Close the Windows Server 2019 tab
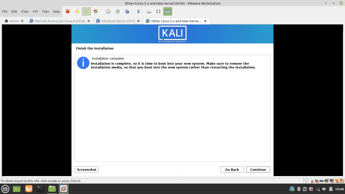The image size is (345, 194). (x=138, y=21)
